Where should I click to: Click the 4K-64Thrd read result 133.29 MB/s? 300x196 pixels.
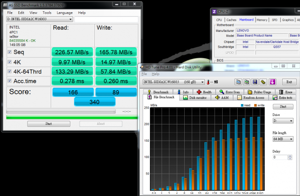tap(72, 72)
